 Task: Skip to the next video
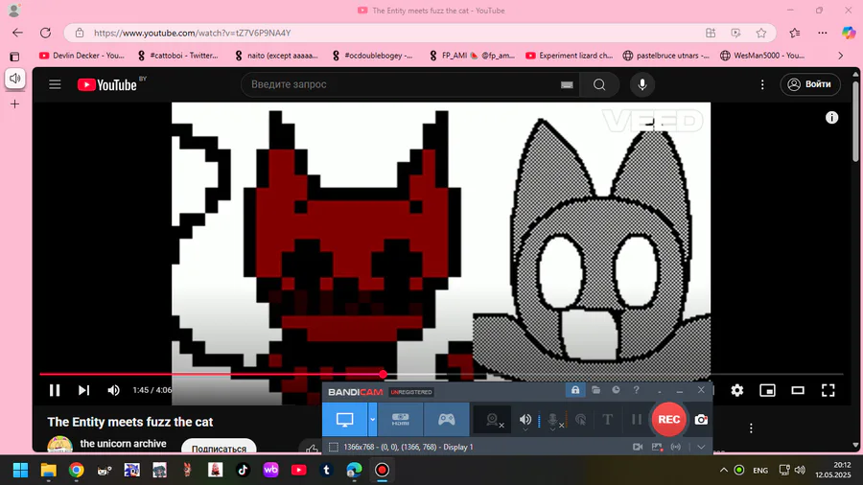pos(83,390)
